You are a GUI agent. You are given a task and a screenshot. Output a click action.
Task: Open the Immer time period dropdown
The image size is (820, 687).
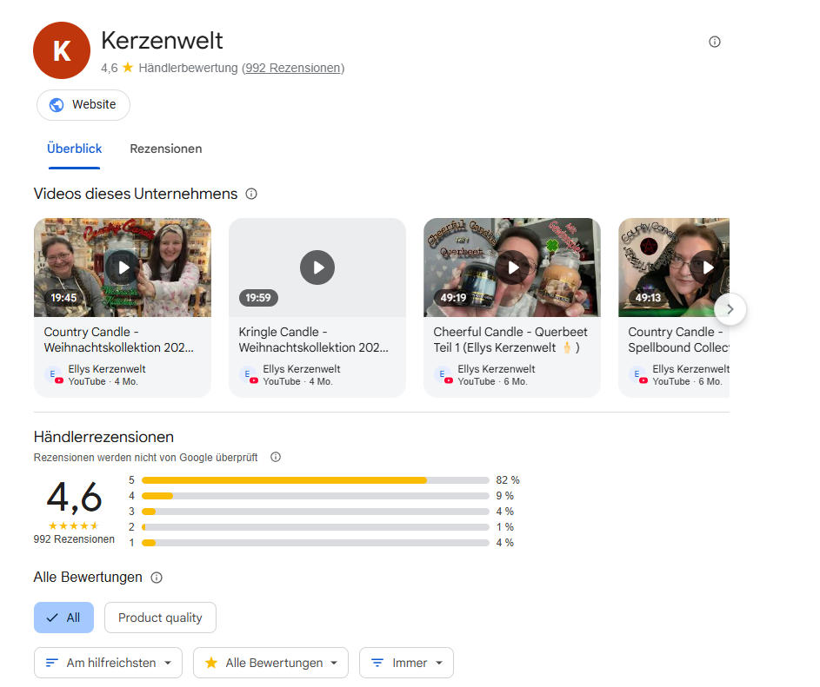point(406,663)
